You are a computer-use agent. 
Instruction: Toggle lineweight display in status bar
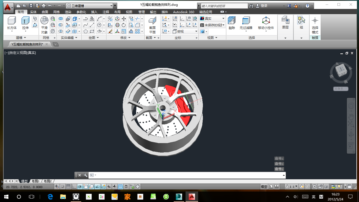pyautogui.click(x=115, y=186)
